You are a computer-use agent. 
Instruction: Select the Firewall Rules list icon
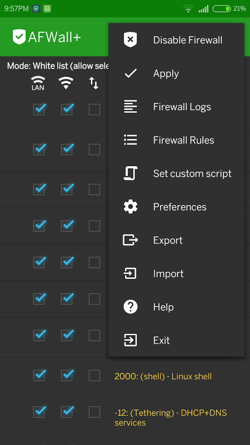pos(130,140)
